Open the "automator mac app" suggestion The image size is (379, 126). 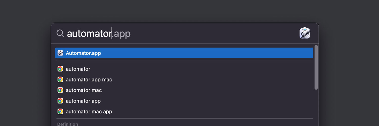[x=184, y=111]
